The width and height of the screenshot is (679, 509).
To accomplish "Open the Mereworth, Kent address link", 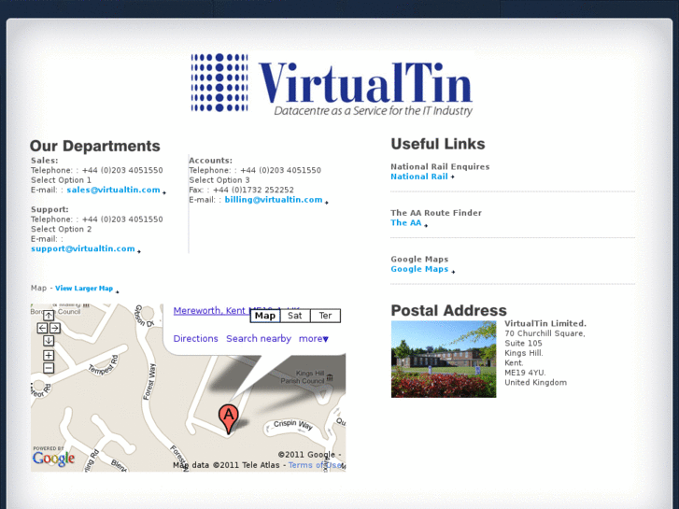I will [211, 311].
